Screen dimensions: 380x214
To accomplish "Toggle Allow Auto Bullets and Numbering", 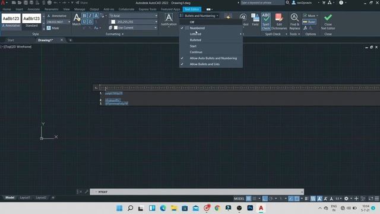I will click(211, 58).
